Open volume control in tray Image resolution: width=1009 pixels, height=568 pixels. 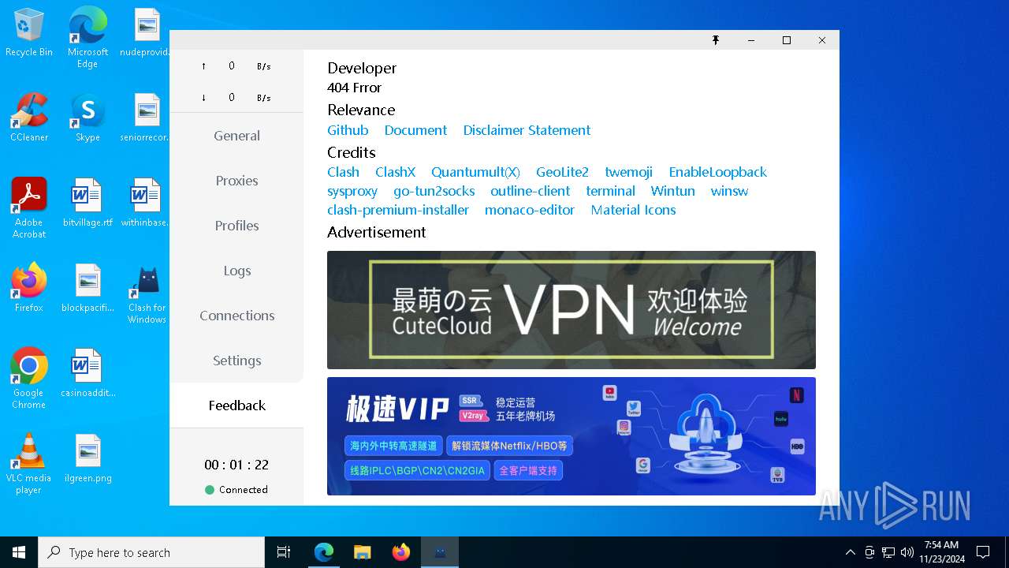[x=907, y=552]
